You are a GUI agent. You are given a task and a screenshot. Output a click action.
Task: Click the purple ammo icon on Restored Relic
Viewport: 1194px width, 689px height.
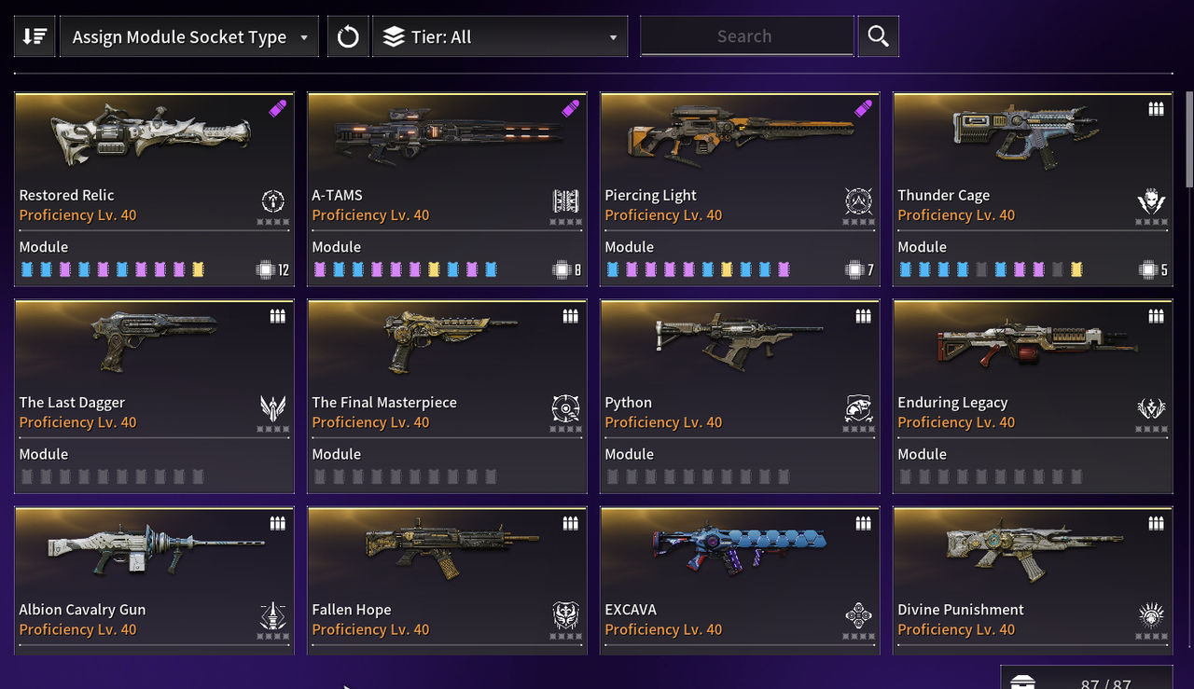(x=278, y=109)
